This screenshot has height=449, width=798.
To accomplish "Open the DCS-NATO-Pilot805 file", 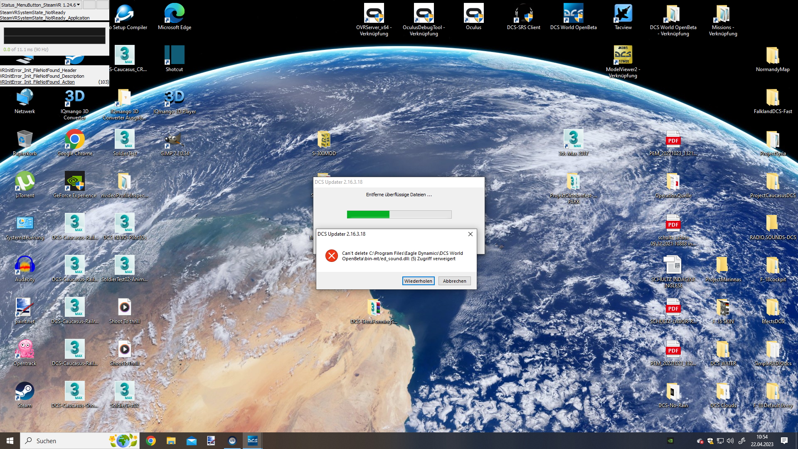I will [125, 227].
